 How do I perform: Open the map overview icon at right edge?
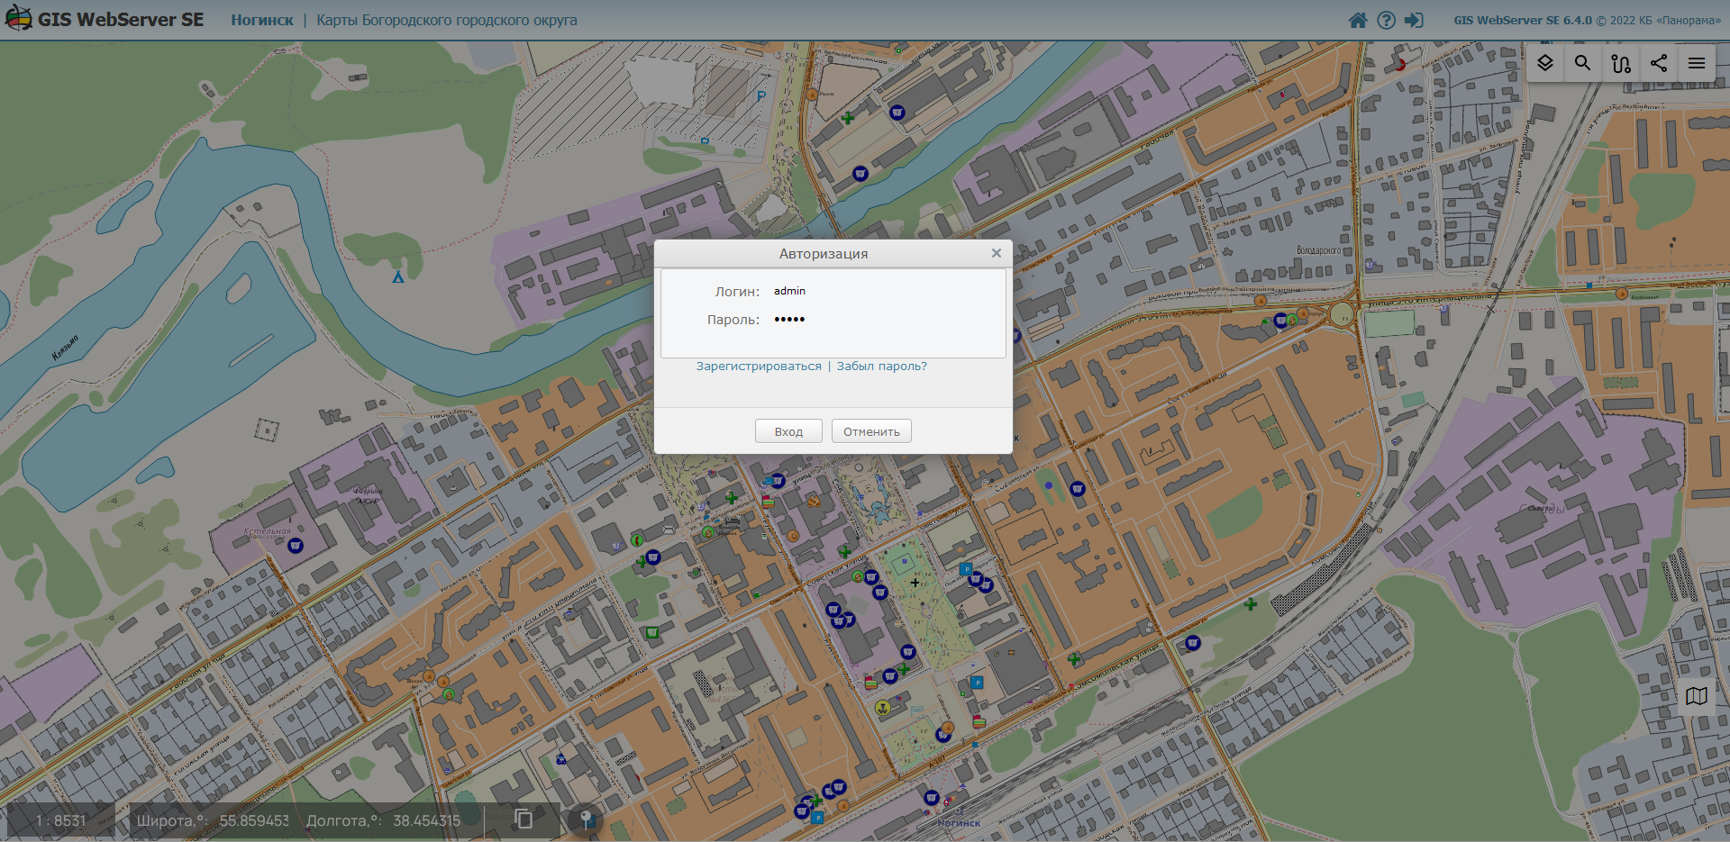tap(1696, 696)
